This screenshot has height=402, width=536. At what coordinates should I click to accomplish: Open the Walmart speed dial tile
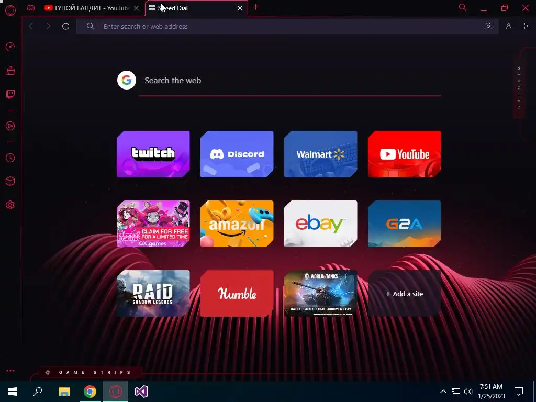point(321,154)
